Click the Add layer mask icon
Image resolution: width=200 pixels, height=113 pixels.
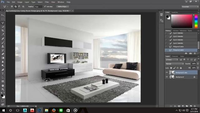coord(179,106)
